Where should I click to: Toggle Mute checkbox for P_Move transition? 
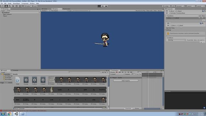202,18
